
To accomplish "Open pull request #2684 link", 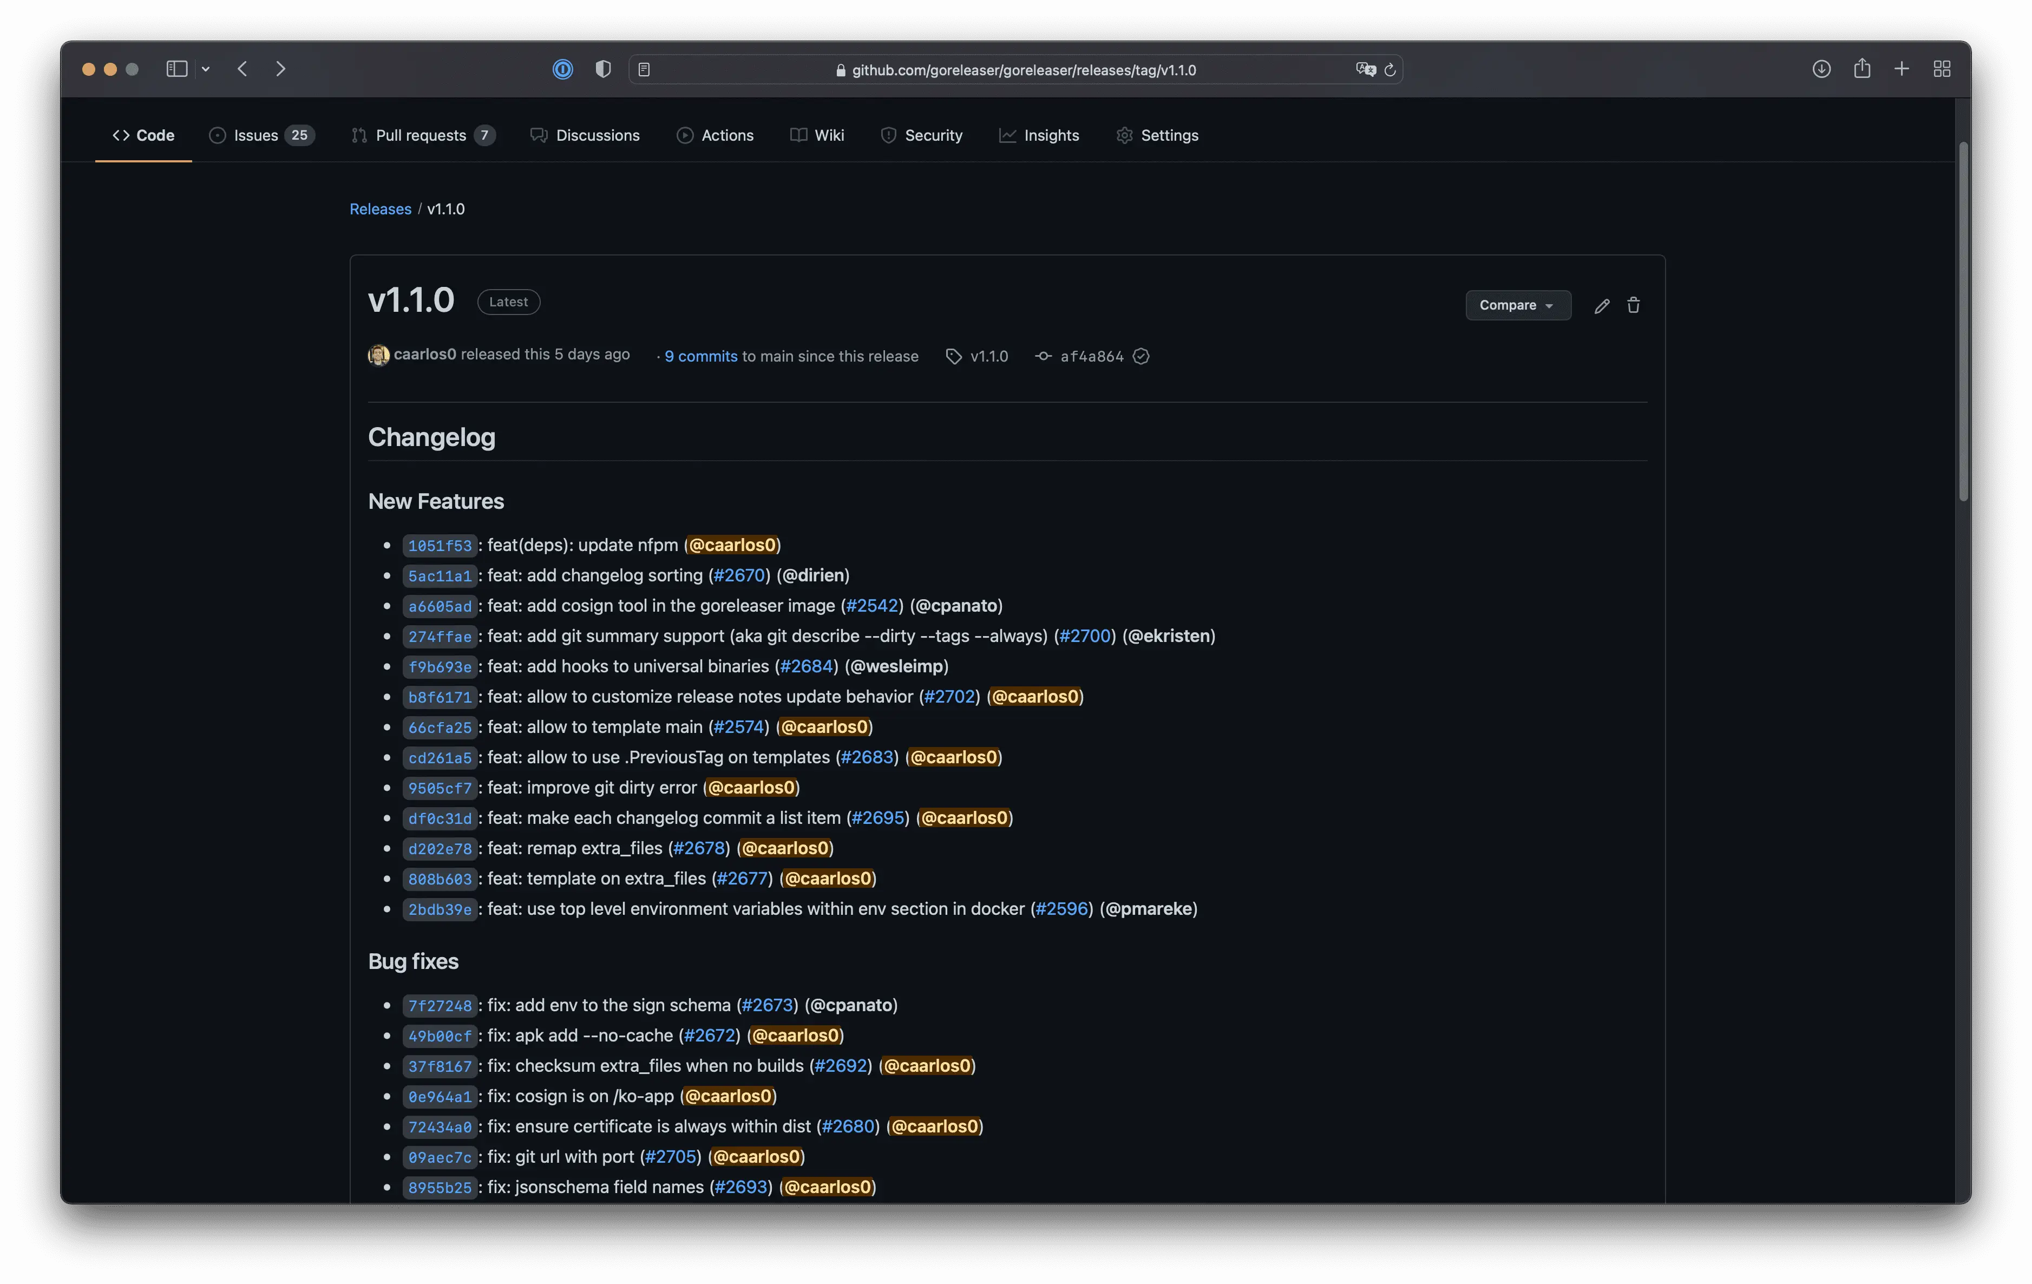I will click(806, 666).
